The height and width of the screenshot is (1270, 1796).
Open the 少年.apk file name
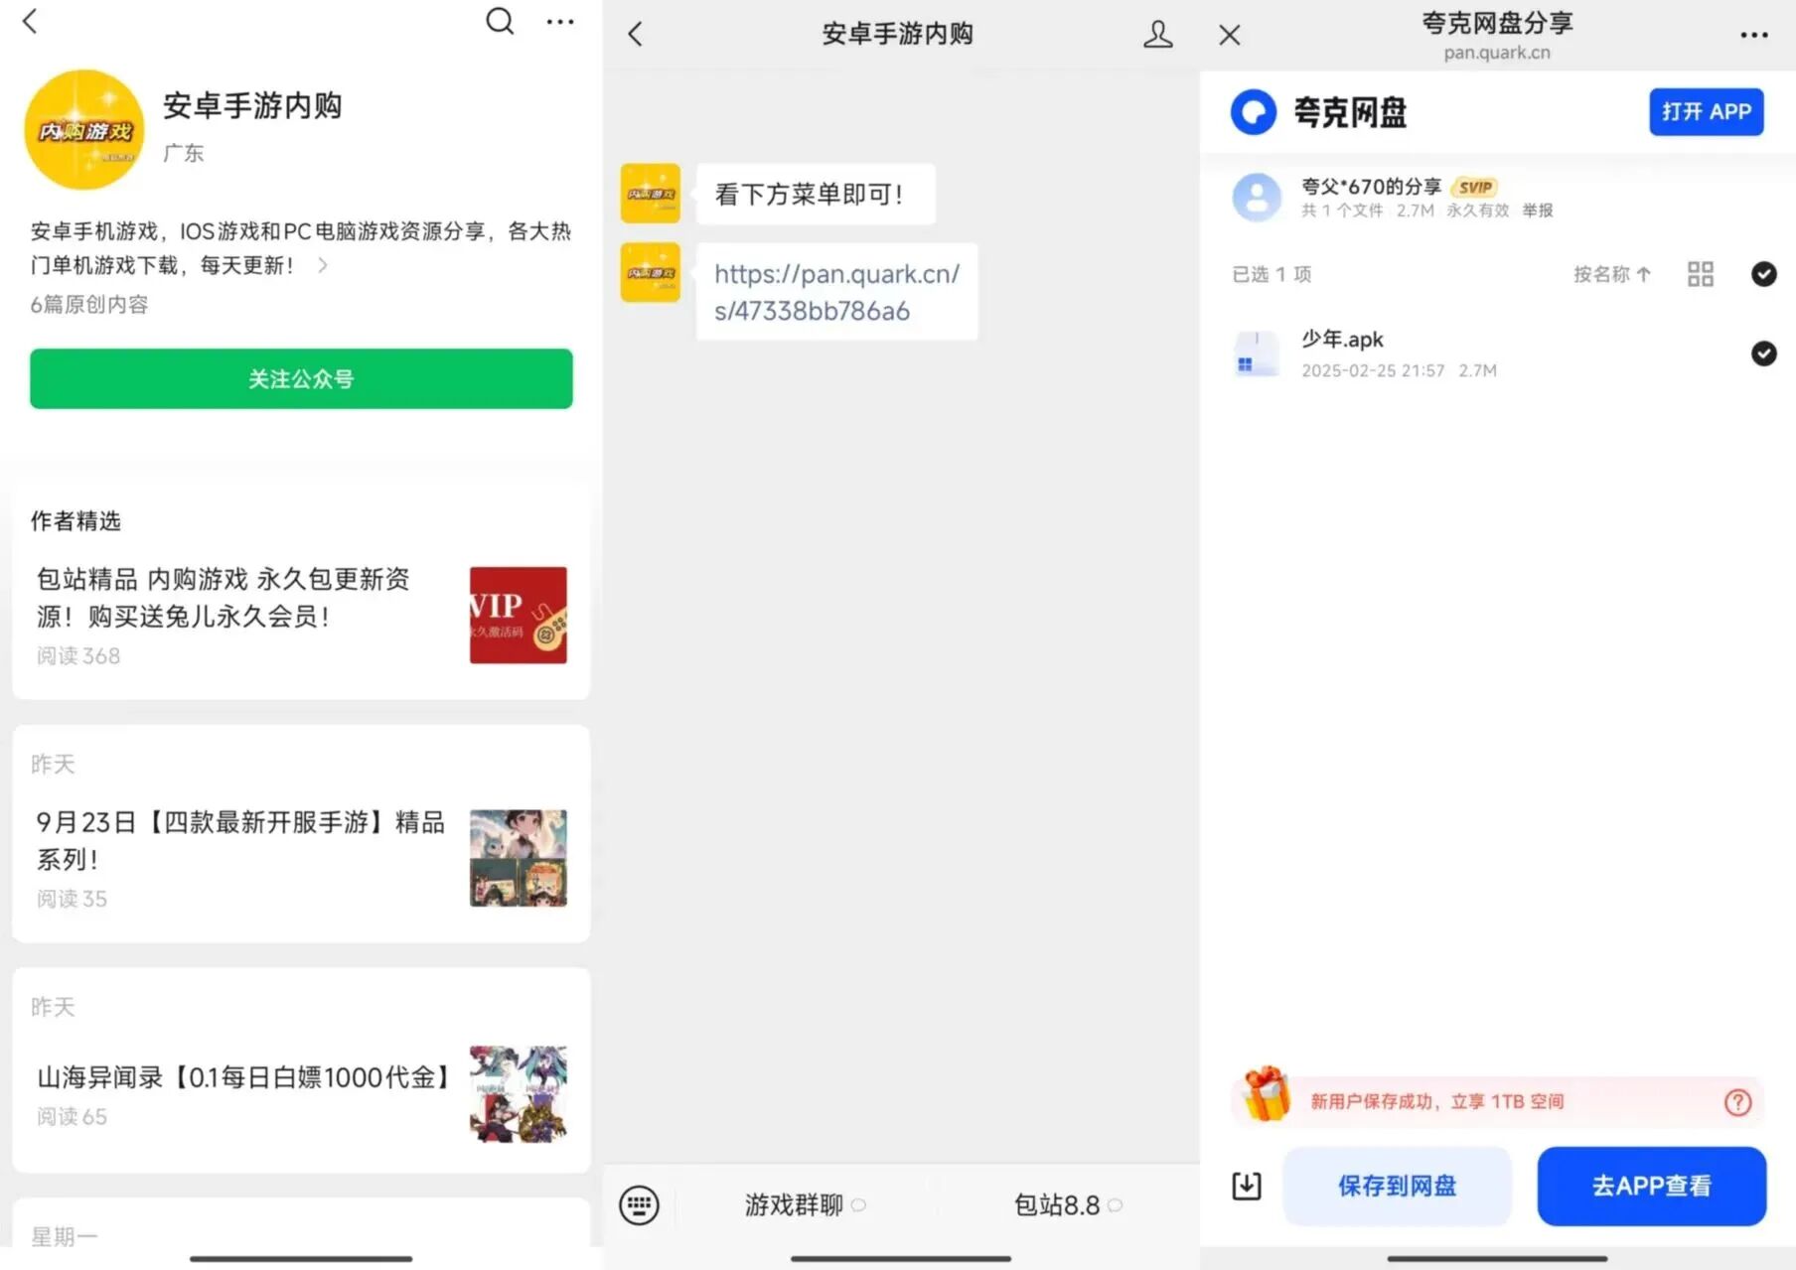point(1342,339)
